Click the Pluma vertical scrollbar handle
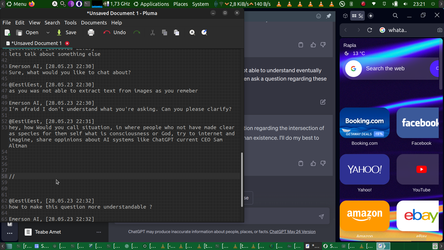The width and height of the screenshot is (444, 250). click(x=242, y=179)
